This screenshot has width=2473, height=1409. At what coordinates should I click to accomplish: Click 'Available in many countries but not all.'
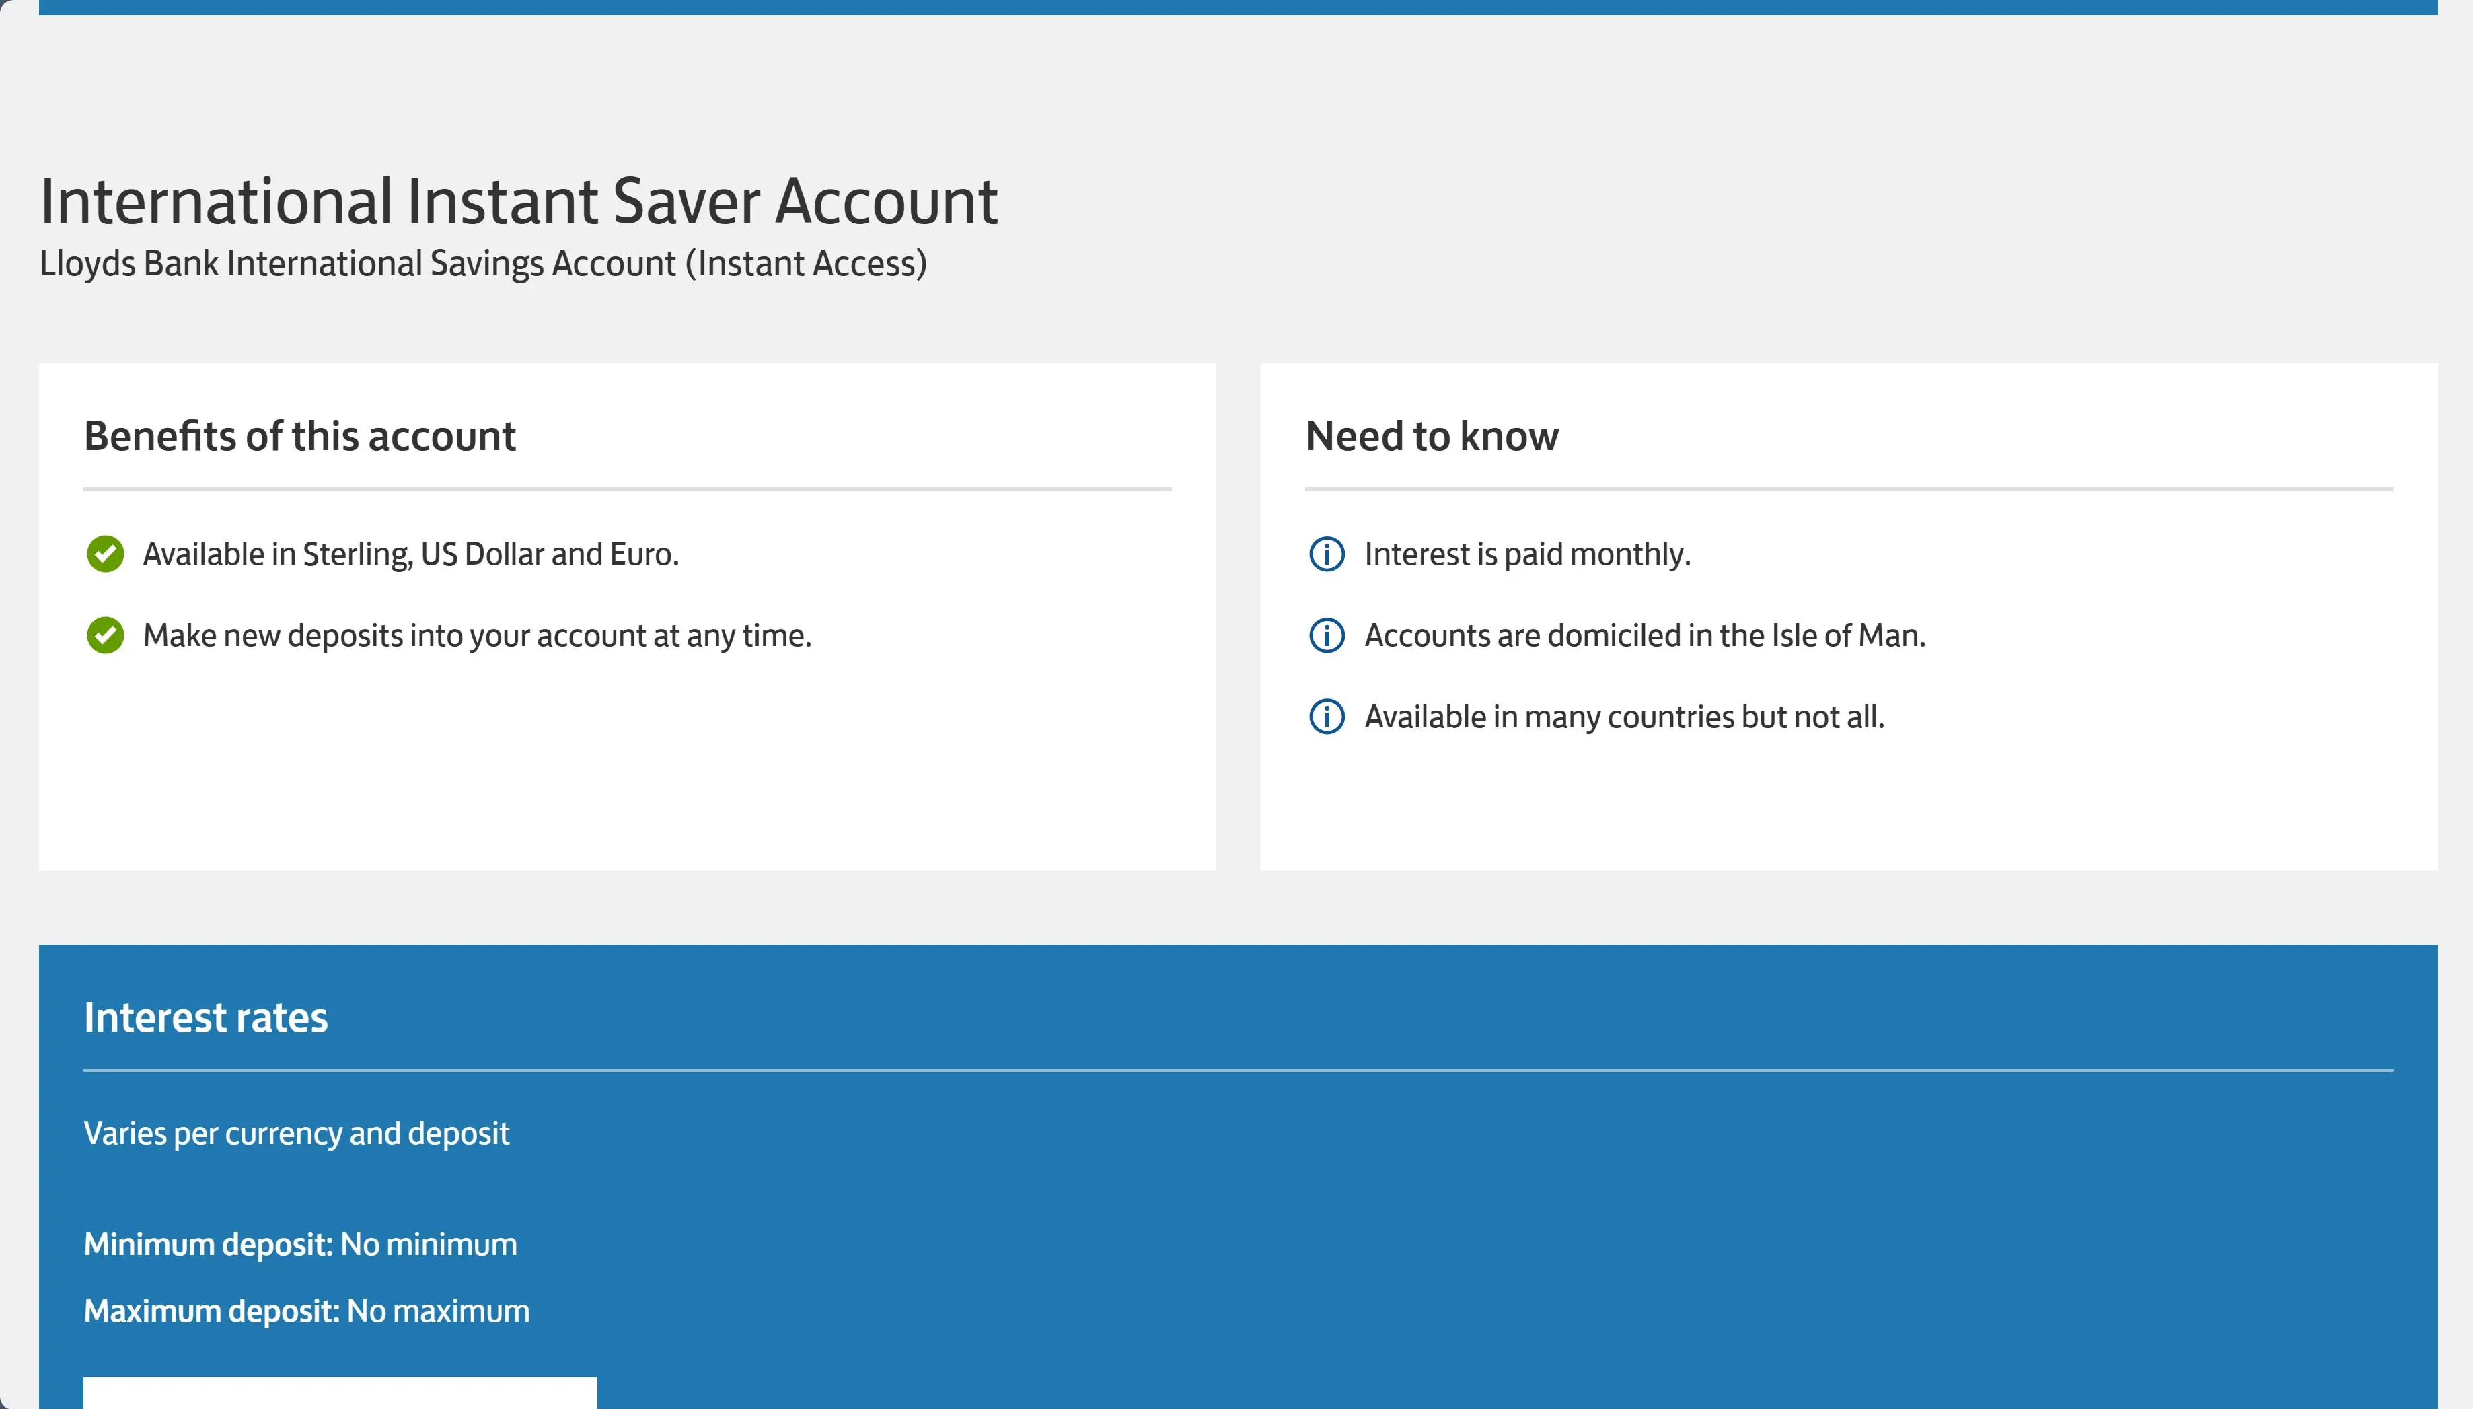(1625, 716)
